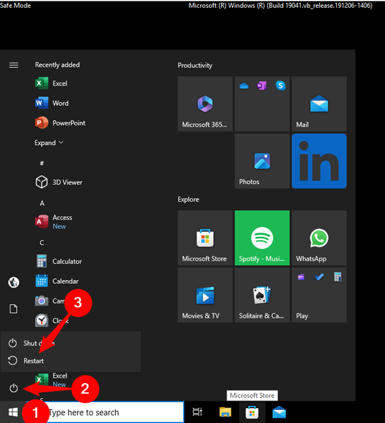Click the Recently added header

tap(57, 65)
